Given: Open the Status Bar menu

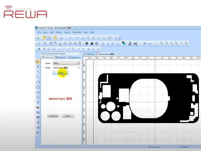Looking at the screenshot, I should 77,32.
